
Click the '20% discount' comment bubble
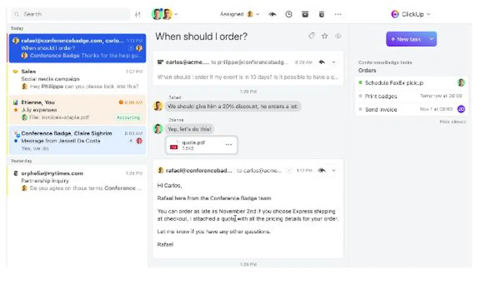click(233, 106)
